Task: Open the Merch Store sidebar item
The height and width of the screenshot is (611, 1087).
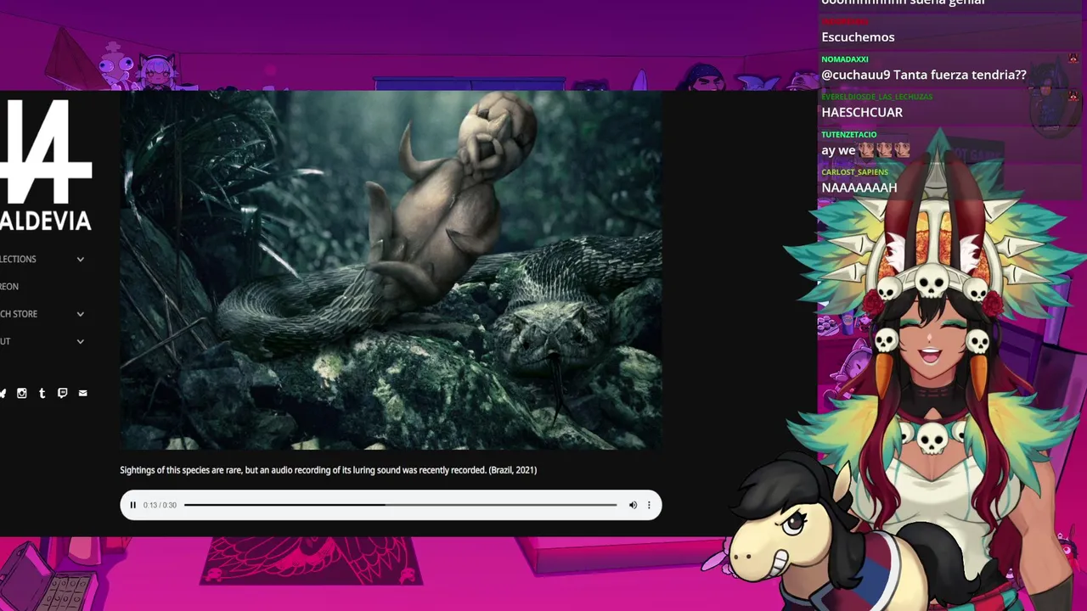Action: [19, 314]
